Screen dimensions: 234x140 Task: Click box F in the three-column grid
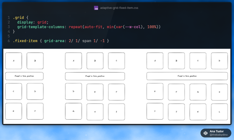pyautogui.click(x=116, y=92)
